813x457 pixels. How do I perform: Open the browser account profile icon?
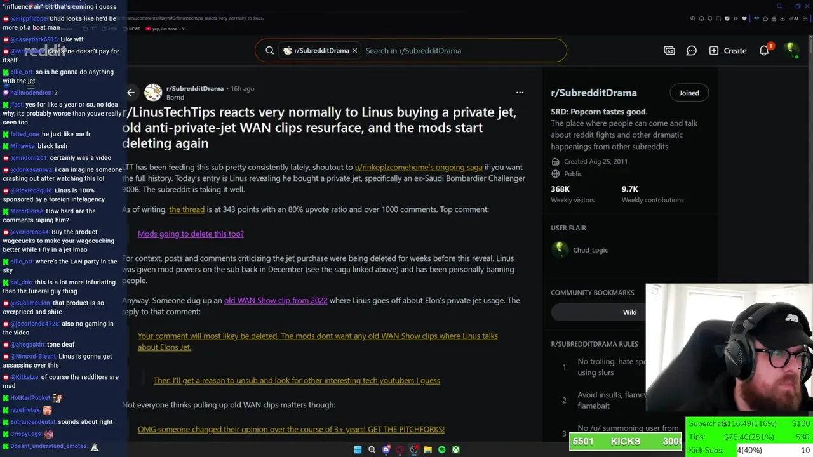tap(774, 18)
